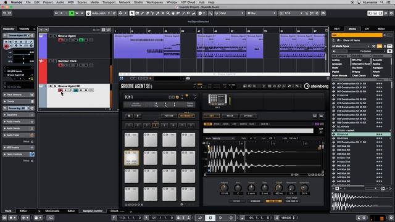Open macOS Spotlight search icon
395x222 pixels.
tap(382, 2)
